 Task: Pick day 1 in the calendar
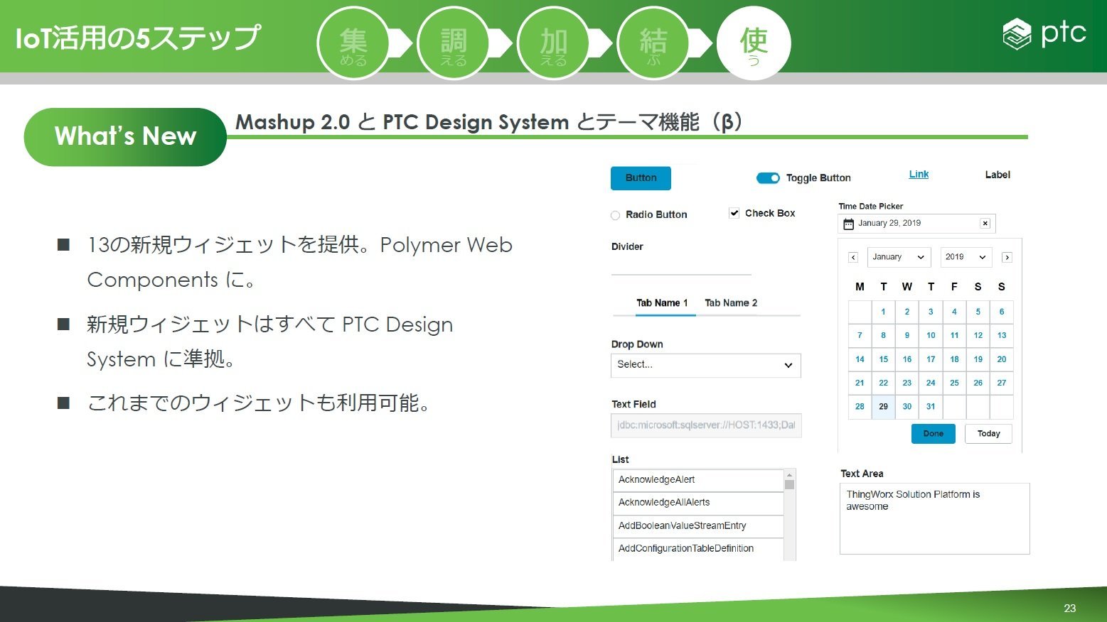point(883,312)
